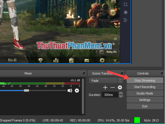Click the double left arrow in game preview

pyautogui.click(x=115, y=39)
